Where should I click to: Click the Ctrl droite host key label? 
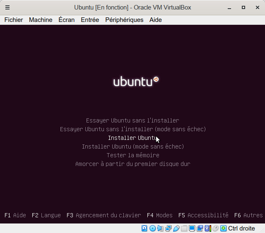[241, 228]
